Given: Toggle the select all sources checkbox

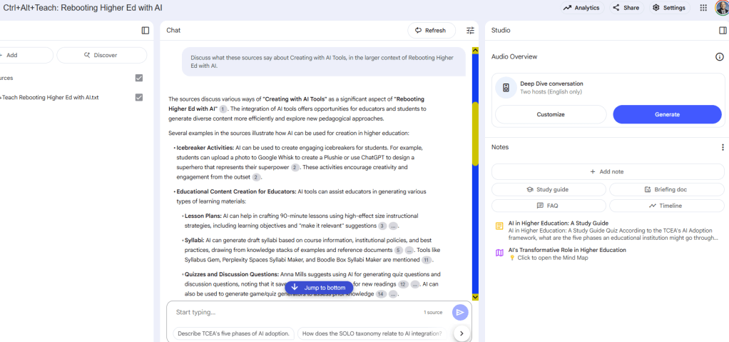Looking at the screenshot, I should [139, 78].
